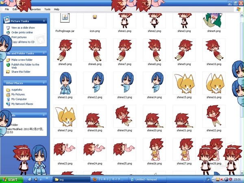Click Share this folder link
244x183 pixels.
(x=21, y=72)
